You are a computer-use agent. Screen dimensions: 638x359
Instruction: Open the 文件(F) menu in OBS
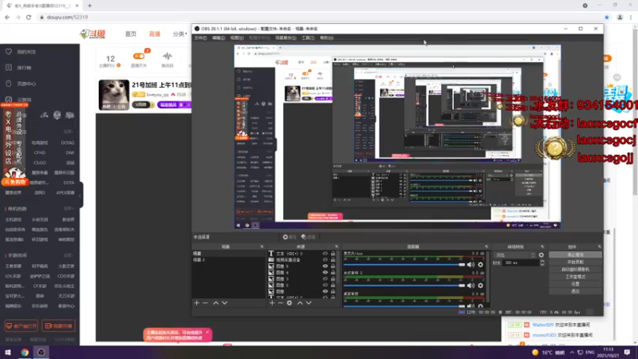(x=200, y=37)
